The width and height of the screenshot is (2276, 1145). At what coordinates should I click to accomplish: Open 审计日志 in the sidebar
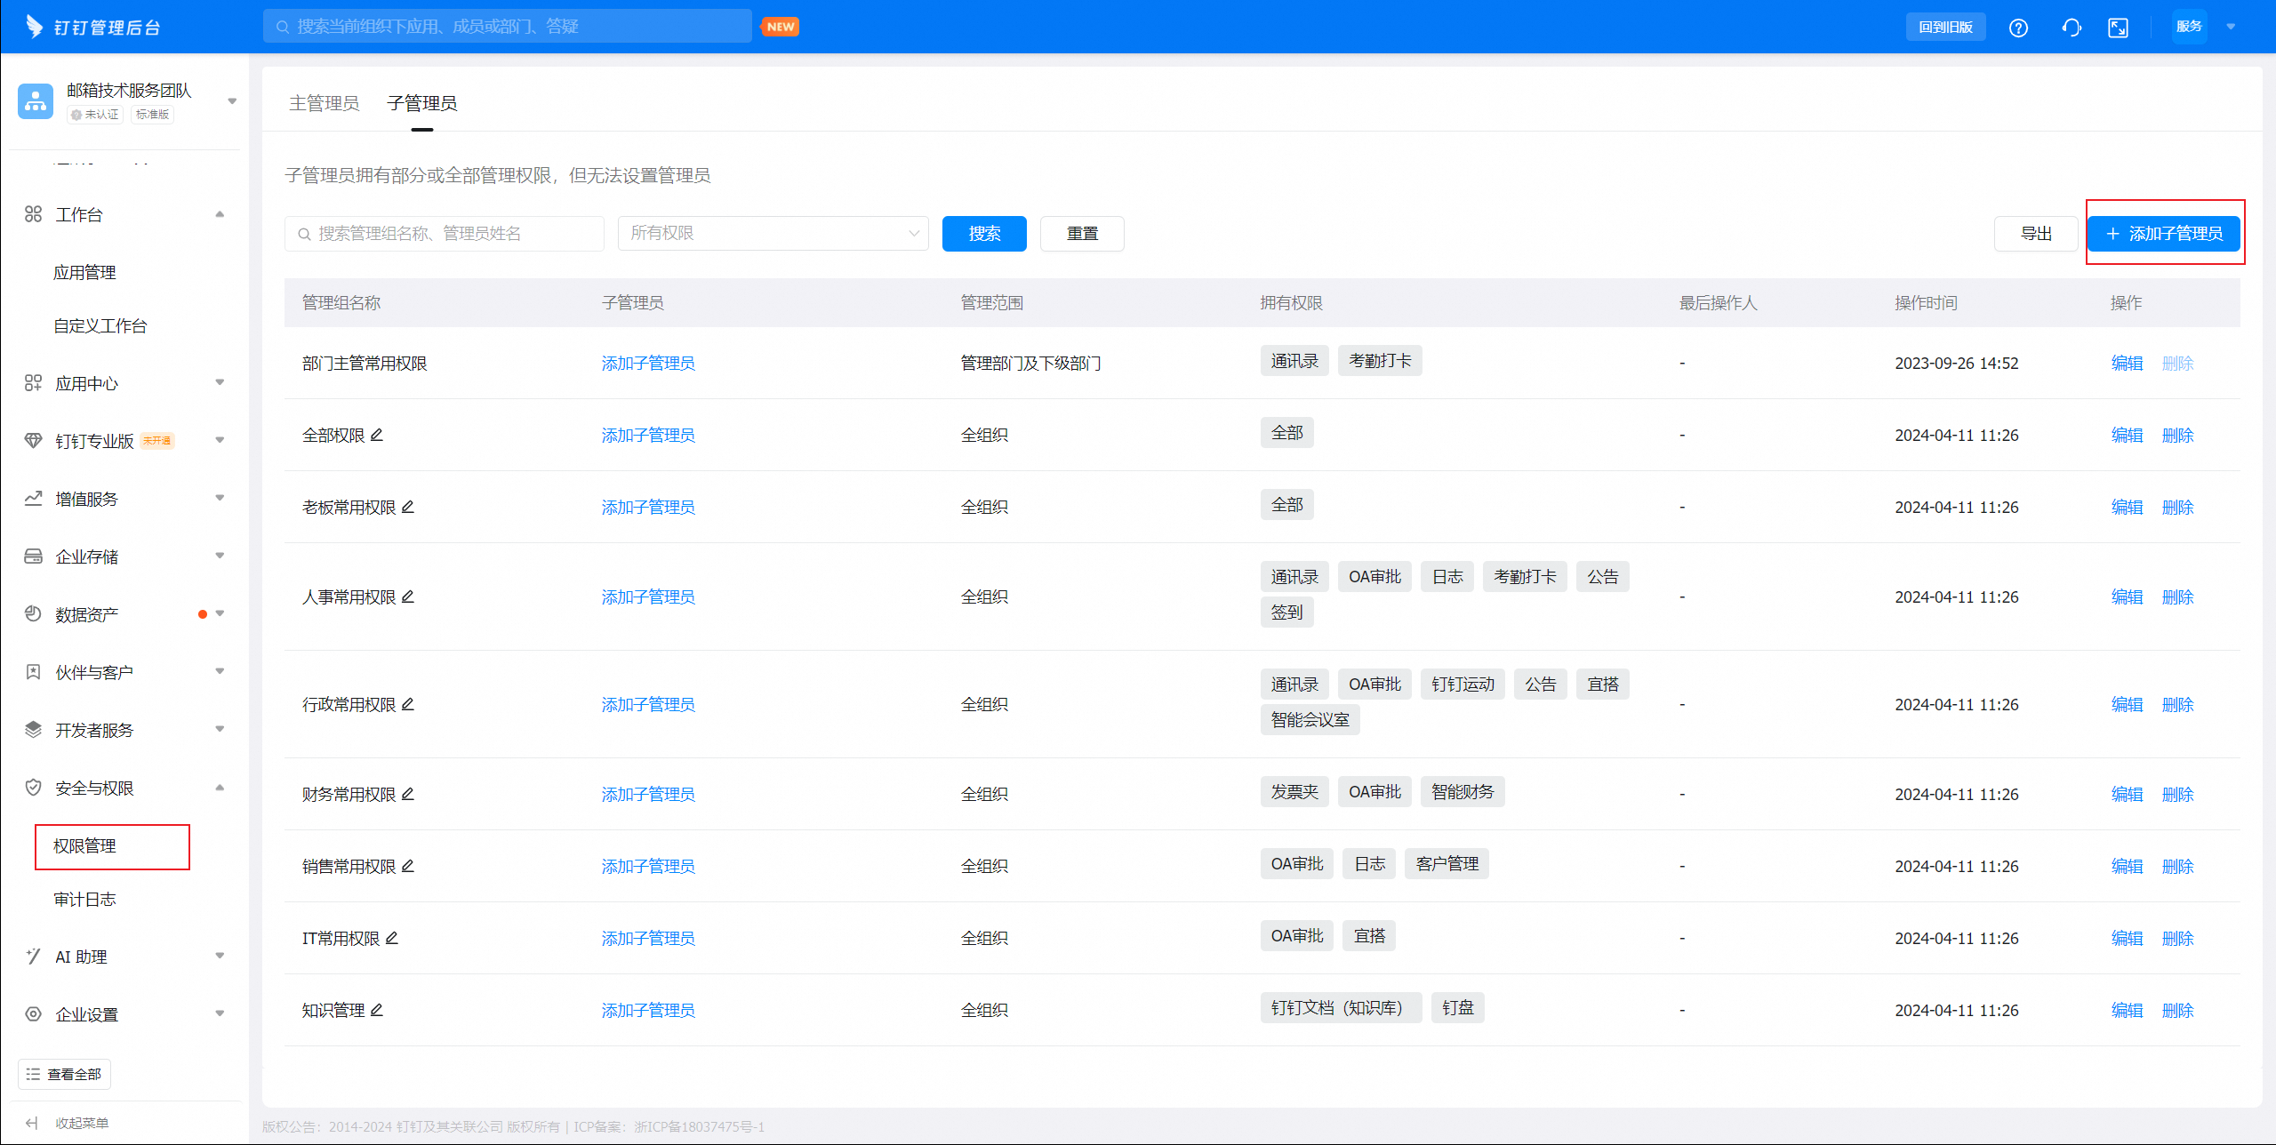(x=84, y=899)
